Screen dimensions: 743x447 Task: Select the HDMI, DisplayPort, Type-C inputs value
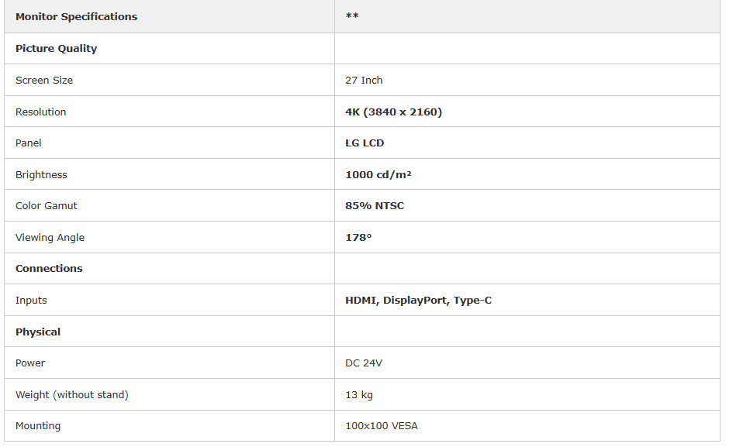(x=418, y=300)
